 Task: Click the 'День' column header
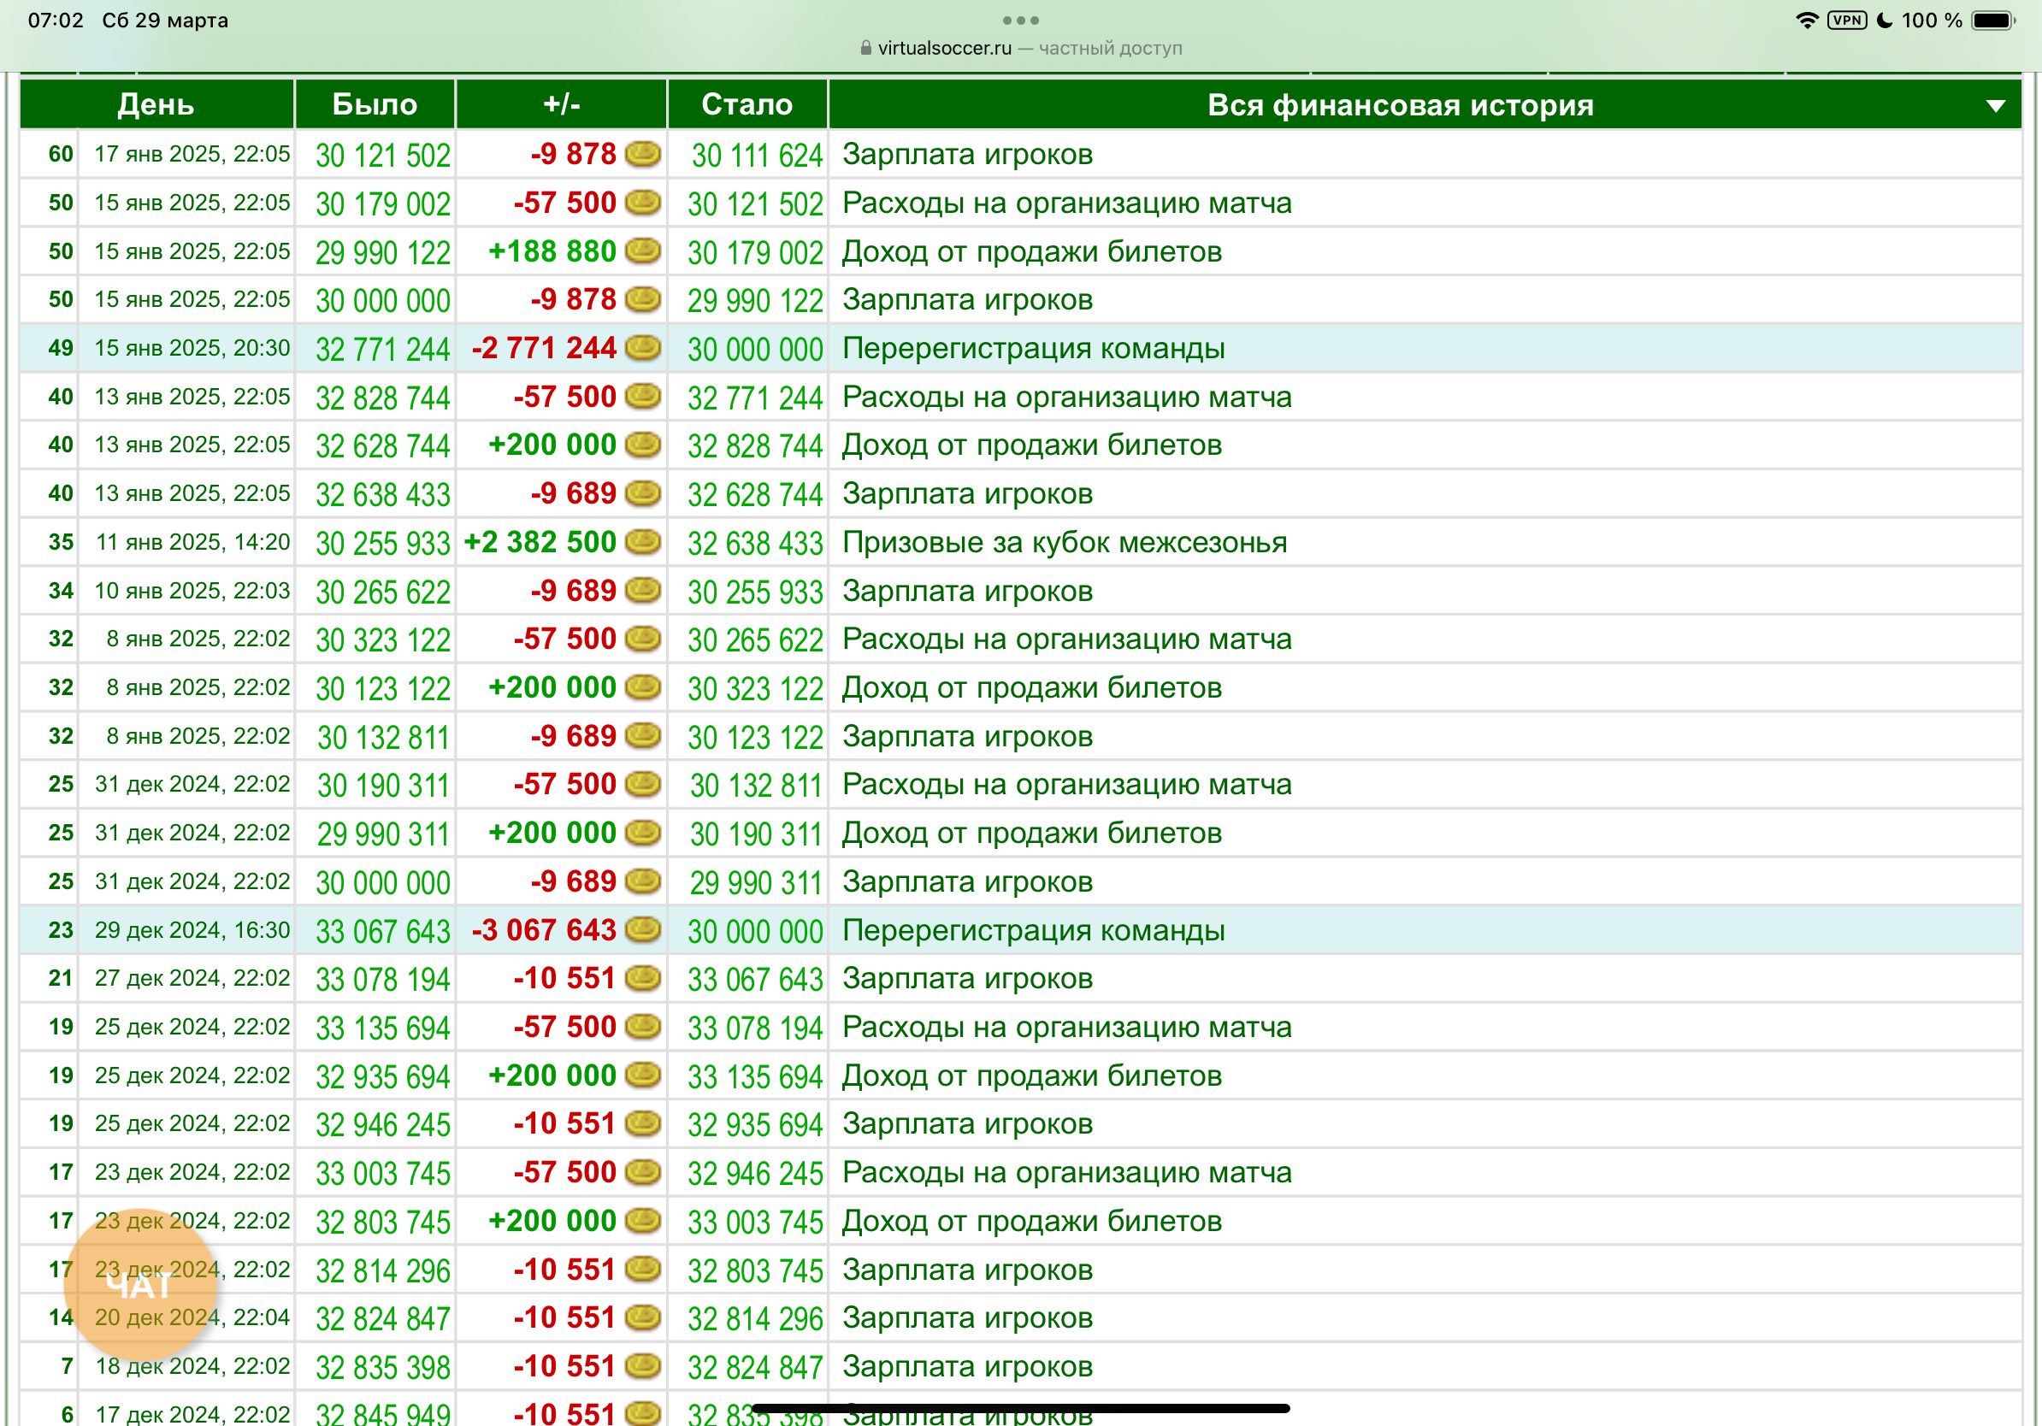[156, 105]
